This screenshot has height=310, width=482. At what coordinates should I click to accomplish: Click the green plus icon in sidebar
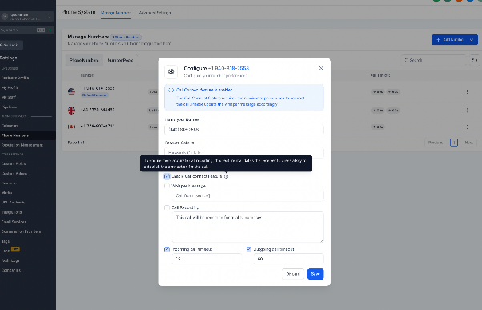(x=50, y=30)
